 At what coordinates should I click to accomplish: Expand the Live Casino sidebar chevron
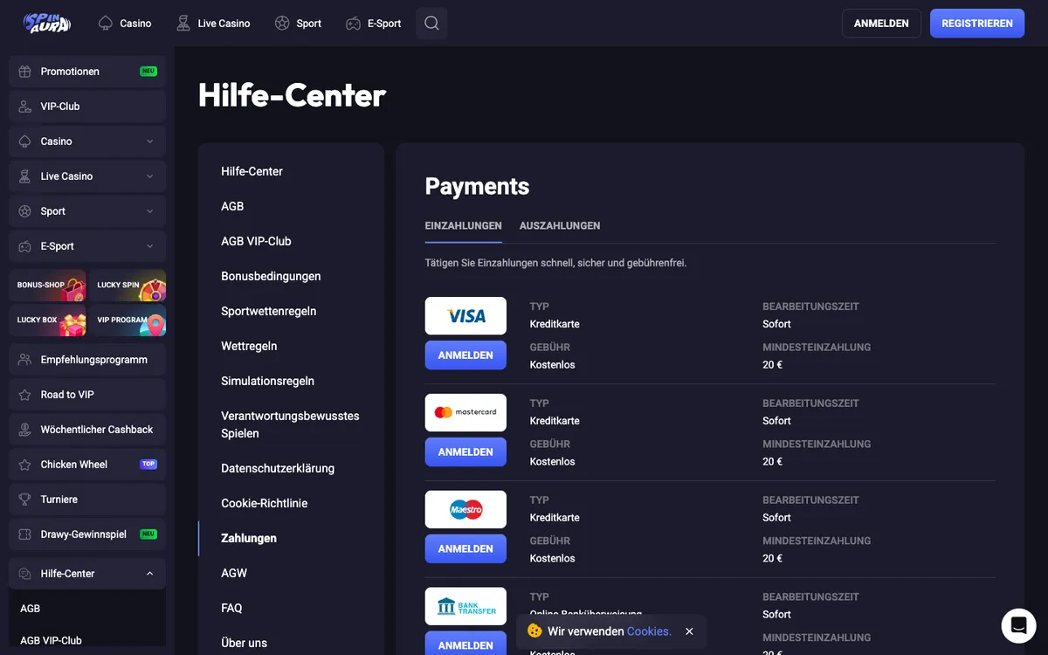click(149, 176)
